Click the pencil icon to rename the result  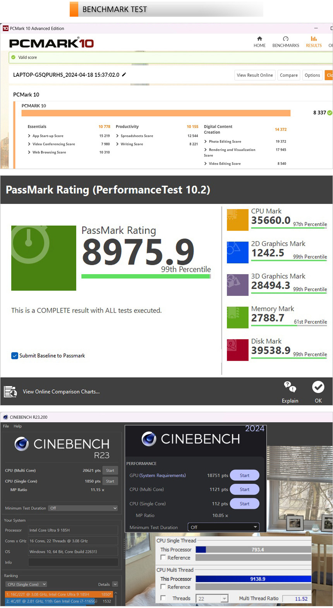tap(124, 75)
